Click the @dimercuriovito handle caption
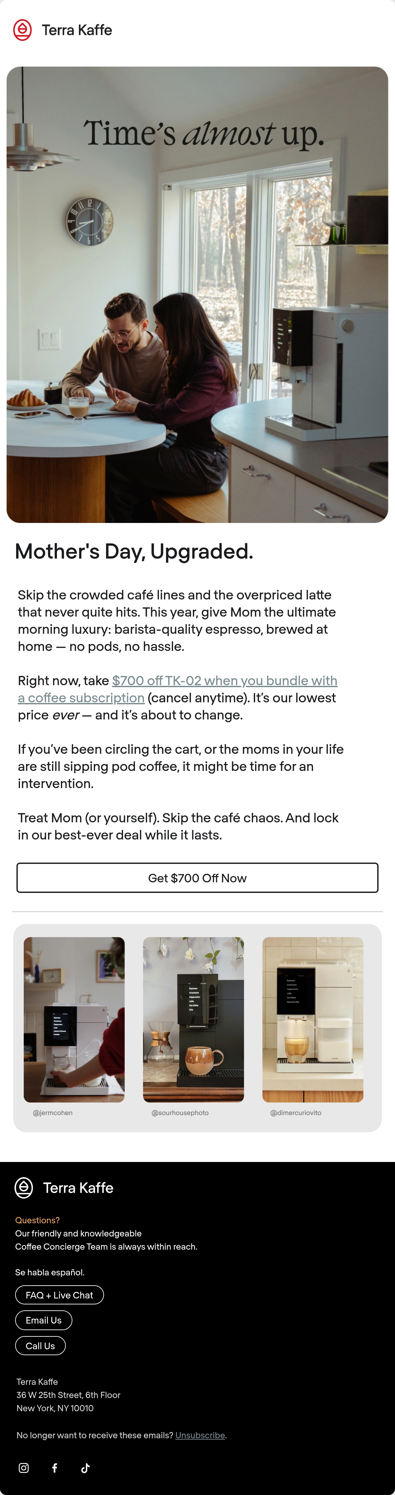The width and height of the screenshot is (395, 1495). click(x=296, y=1113)
